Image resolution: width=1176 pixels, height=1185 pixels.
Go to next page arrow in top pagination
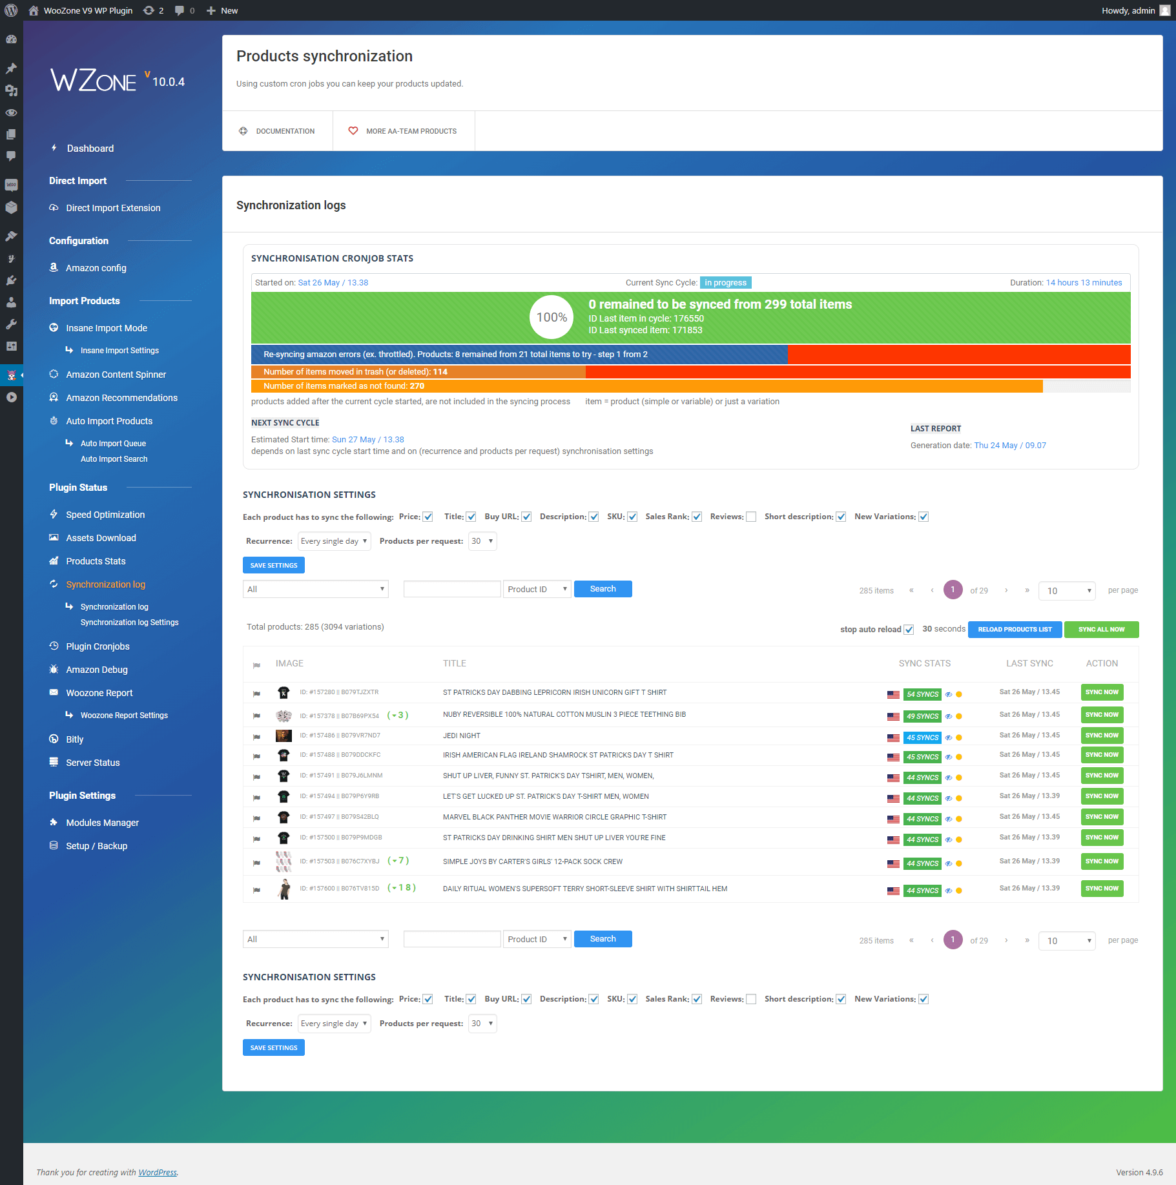1006,590
